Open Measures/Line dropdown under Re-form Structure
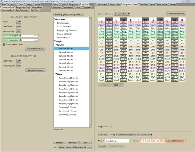 point(19,65)
